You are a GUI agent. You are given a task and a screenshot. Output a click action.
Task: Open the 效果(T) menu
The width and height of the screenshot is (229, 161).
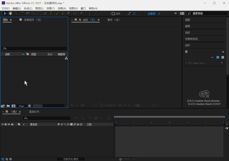tap(50, 8)
